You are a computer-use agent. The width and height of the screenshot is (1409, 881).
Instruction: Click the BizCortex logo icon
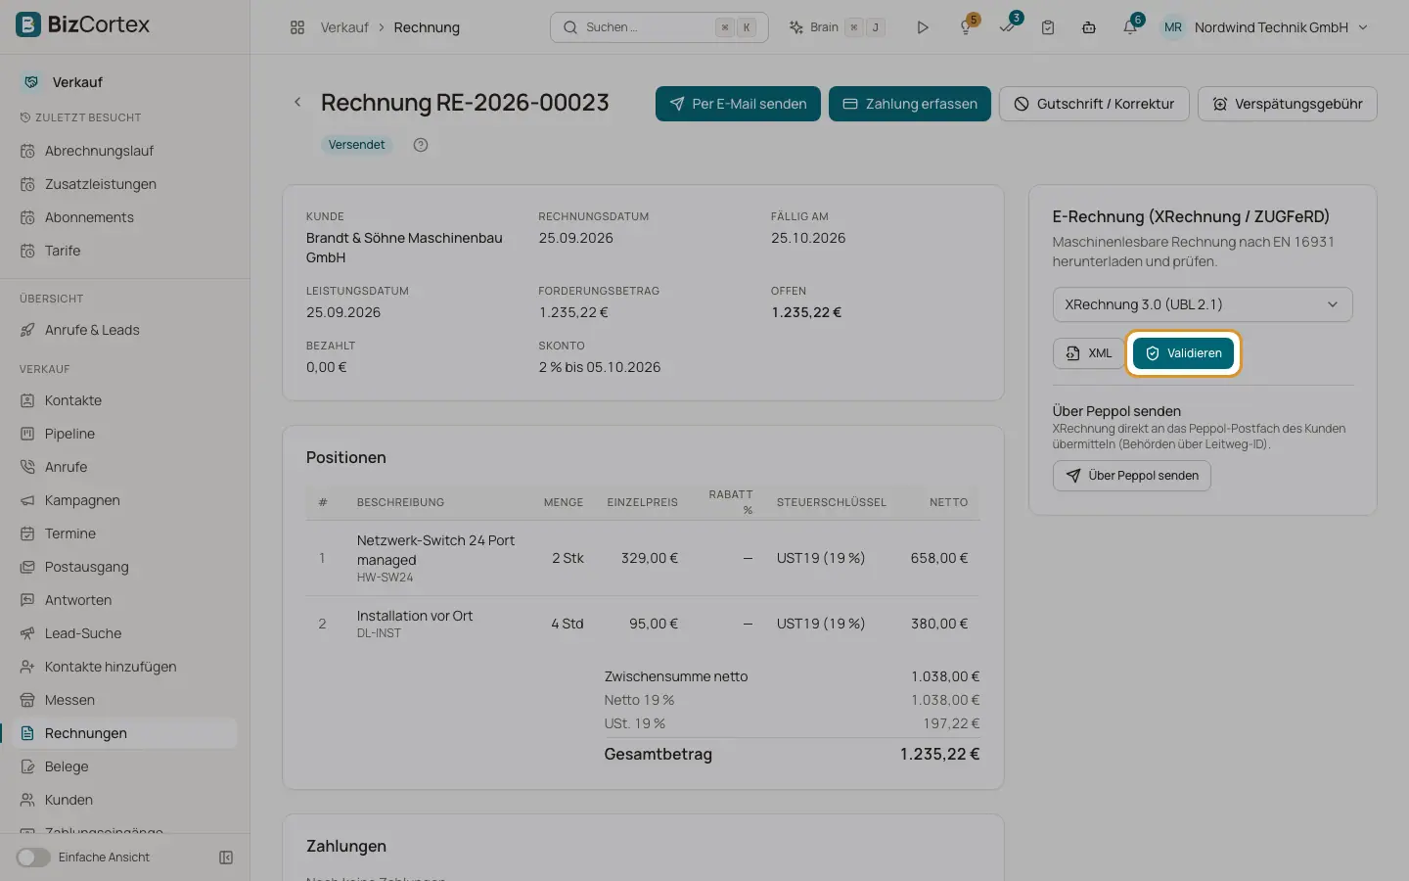[28, 24]
